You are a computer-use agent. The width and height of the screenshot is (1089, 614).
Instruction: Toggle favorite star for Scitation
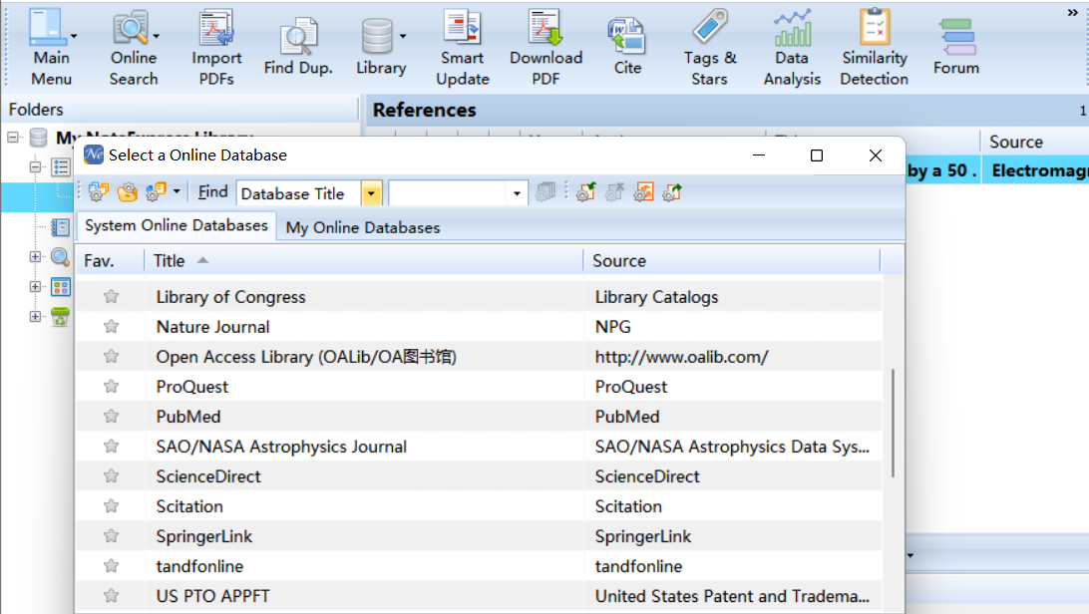(111, 505)
